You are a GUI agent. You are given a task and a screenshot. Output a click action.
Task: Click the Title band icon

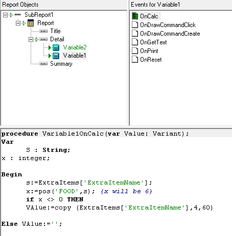[43, 31]
